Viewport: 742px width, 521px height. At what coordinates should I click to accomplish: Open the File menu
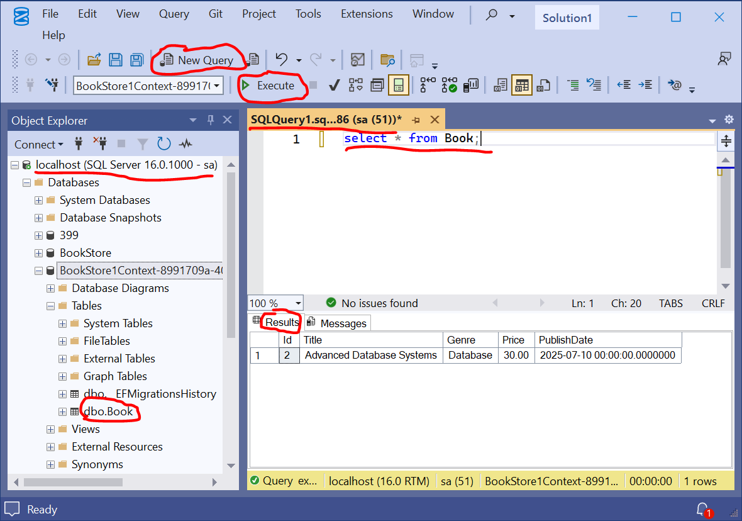pyautogui.click(x=50, y=14)
